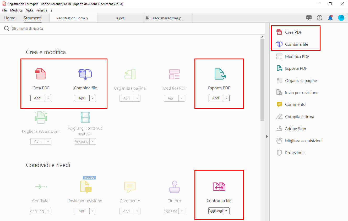Expand the Confronta file dropdown arrow
This screenshot has height=221, width=348.
tap(226, 211)
